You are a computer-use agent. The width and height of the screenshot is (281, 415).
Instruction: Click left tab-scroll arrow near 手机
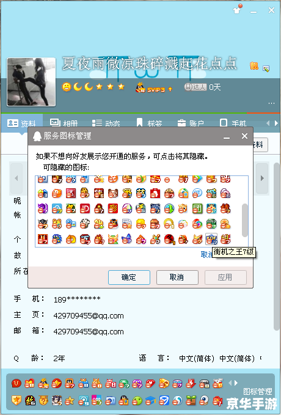[x=268, y=123]
